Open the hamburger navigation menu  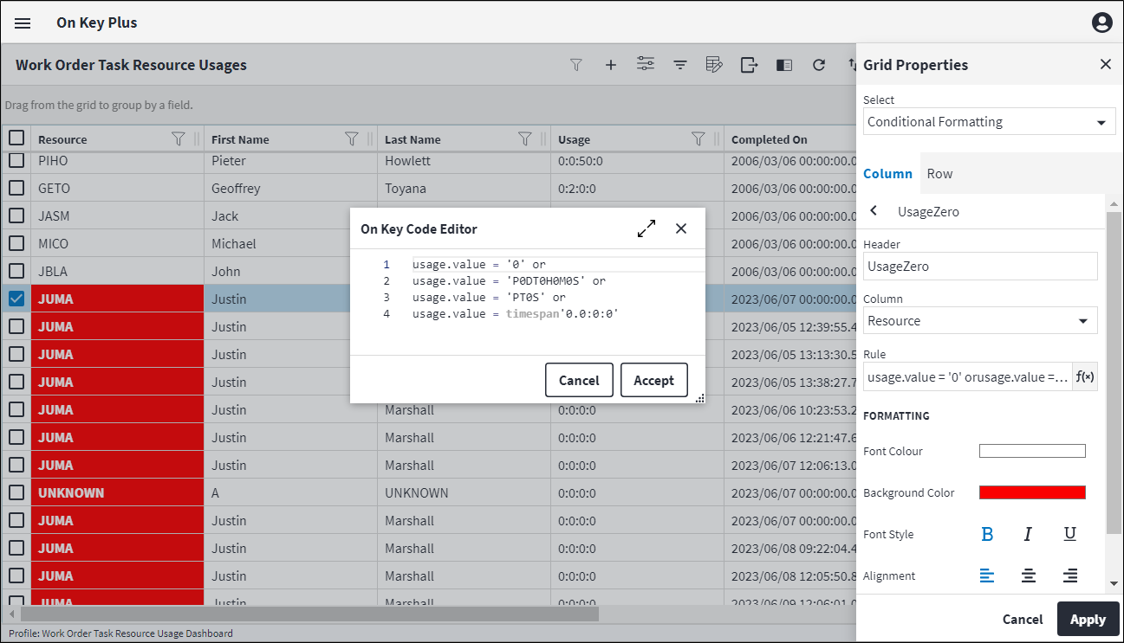click(23, 23)
